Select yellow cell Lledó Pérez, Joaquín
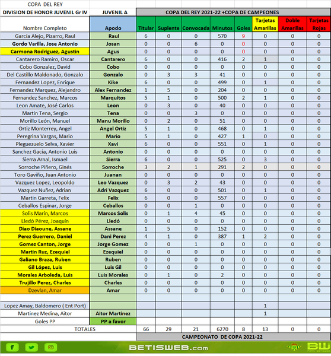Screen dimensions: 331x356 point(45,221)
